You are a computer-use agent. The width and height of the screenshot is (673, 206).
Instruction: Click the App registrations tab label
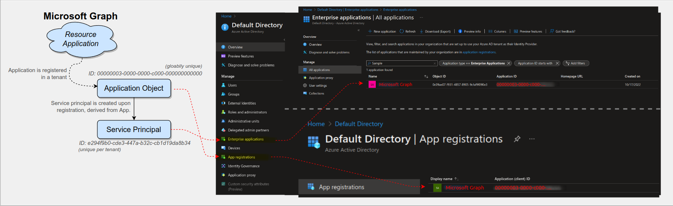(342, 187)
